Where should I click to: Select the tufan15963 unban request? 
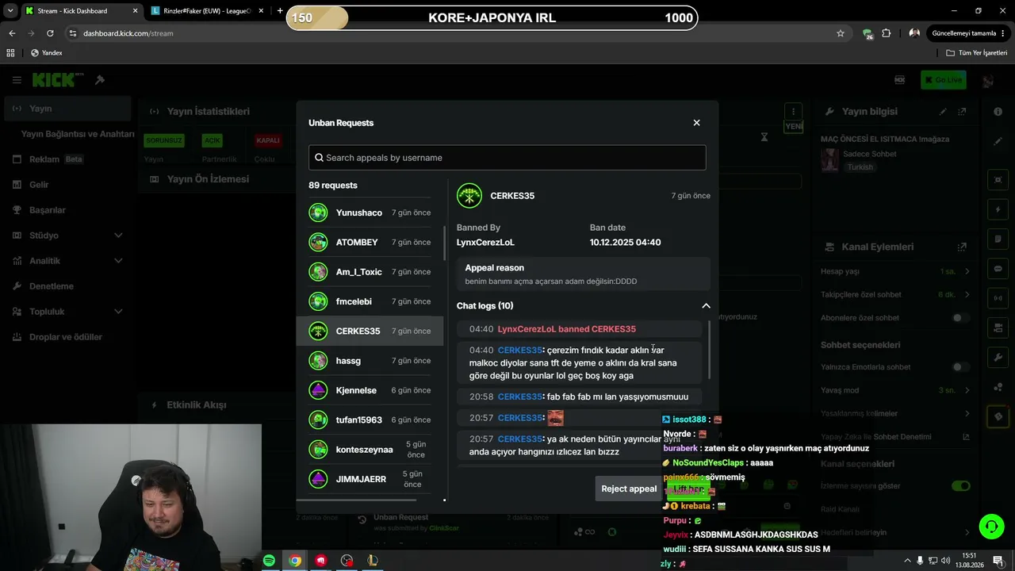point(370,420)
